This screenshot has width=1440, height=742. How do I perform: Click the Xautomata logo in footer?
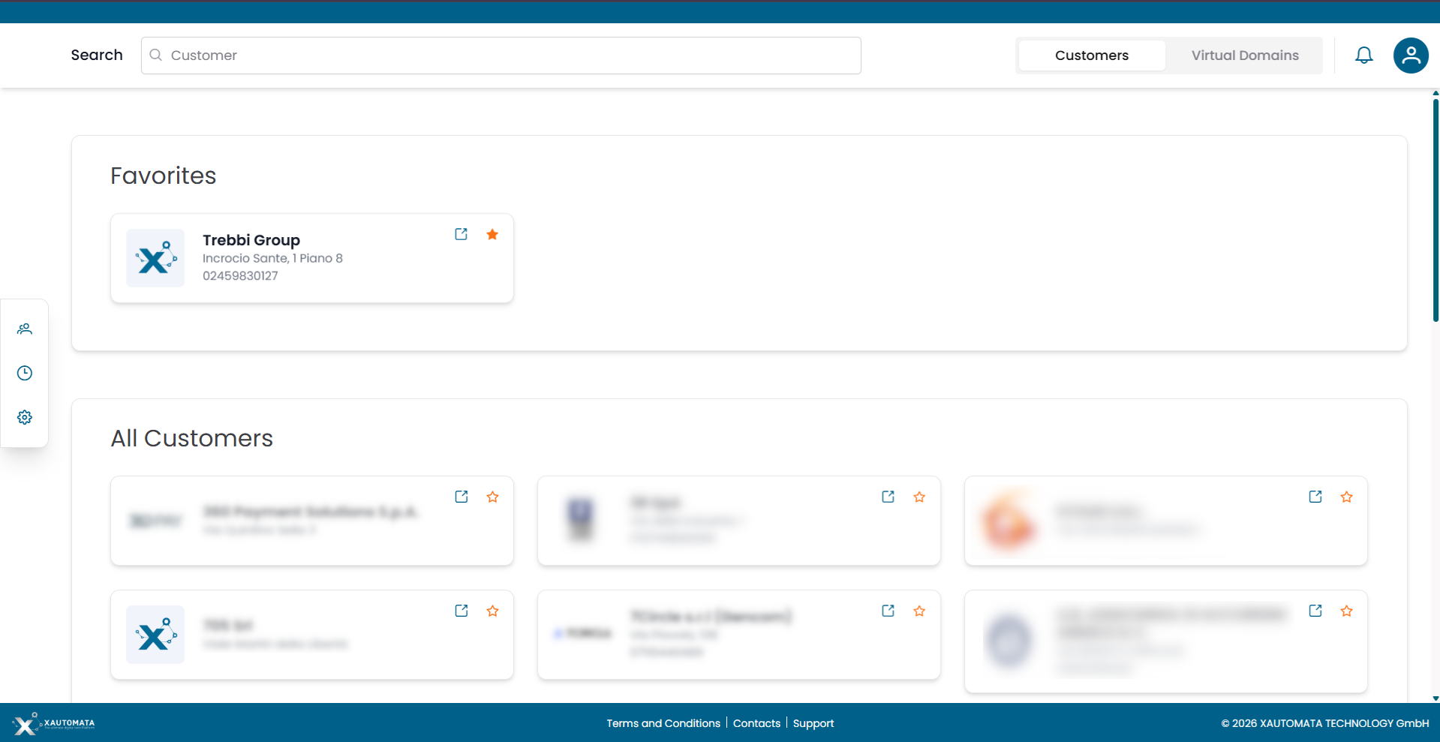53,723
